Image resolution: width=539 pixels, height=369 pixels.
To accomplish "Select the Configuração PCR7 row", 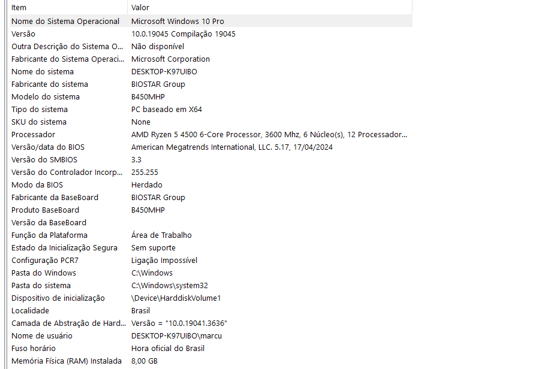I will pyautogui.click(x=211, y=261).
